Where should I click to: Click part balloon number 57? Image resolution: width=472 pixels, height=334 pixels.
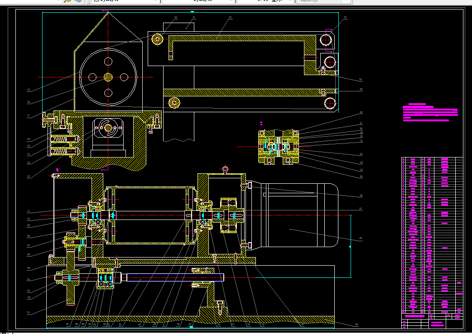[67, 324]
